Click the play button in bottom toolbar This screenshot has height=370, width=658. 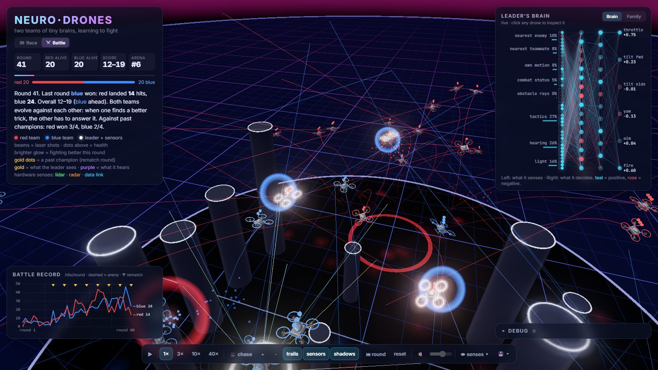[x=150, y=354]
